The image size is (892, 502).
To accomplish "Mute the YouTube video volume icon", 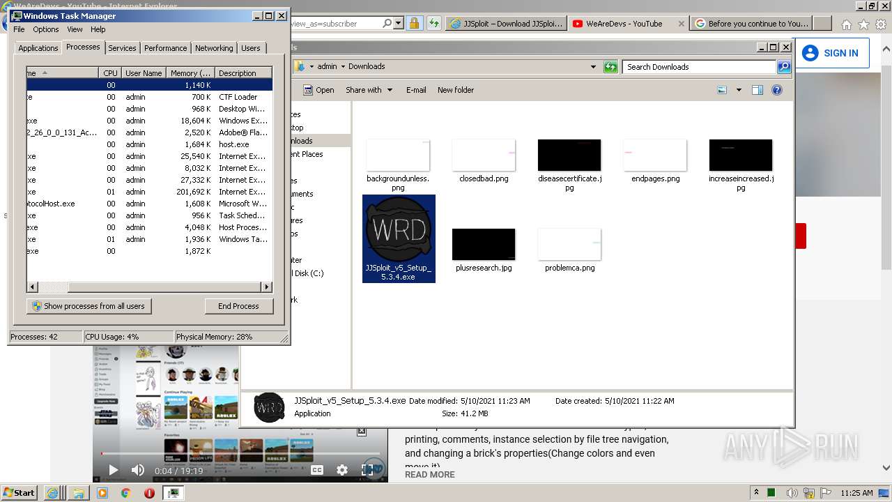I will pos(138,471).
